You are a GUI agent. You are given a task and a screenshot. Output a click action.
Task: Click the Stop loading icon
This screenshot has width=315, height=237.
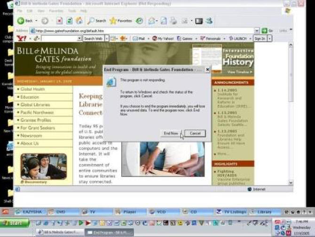[x=60, y=21]
